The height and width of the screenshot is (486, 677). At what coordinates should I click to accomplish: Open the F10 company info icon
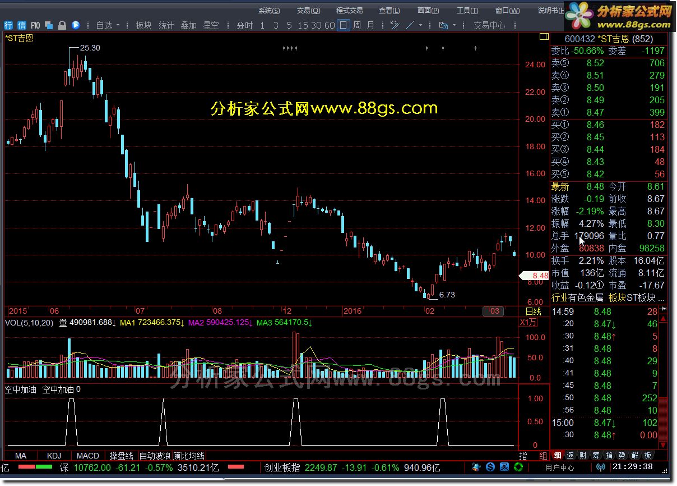pos(35,25)
